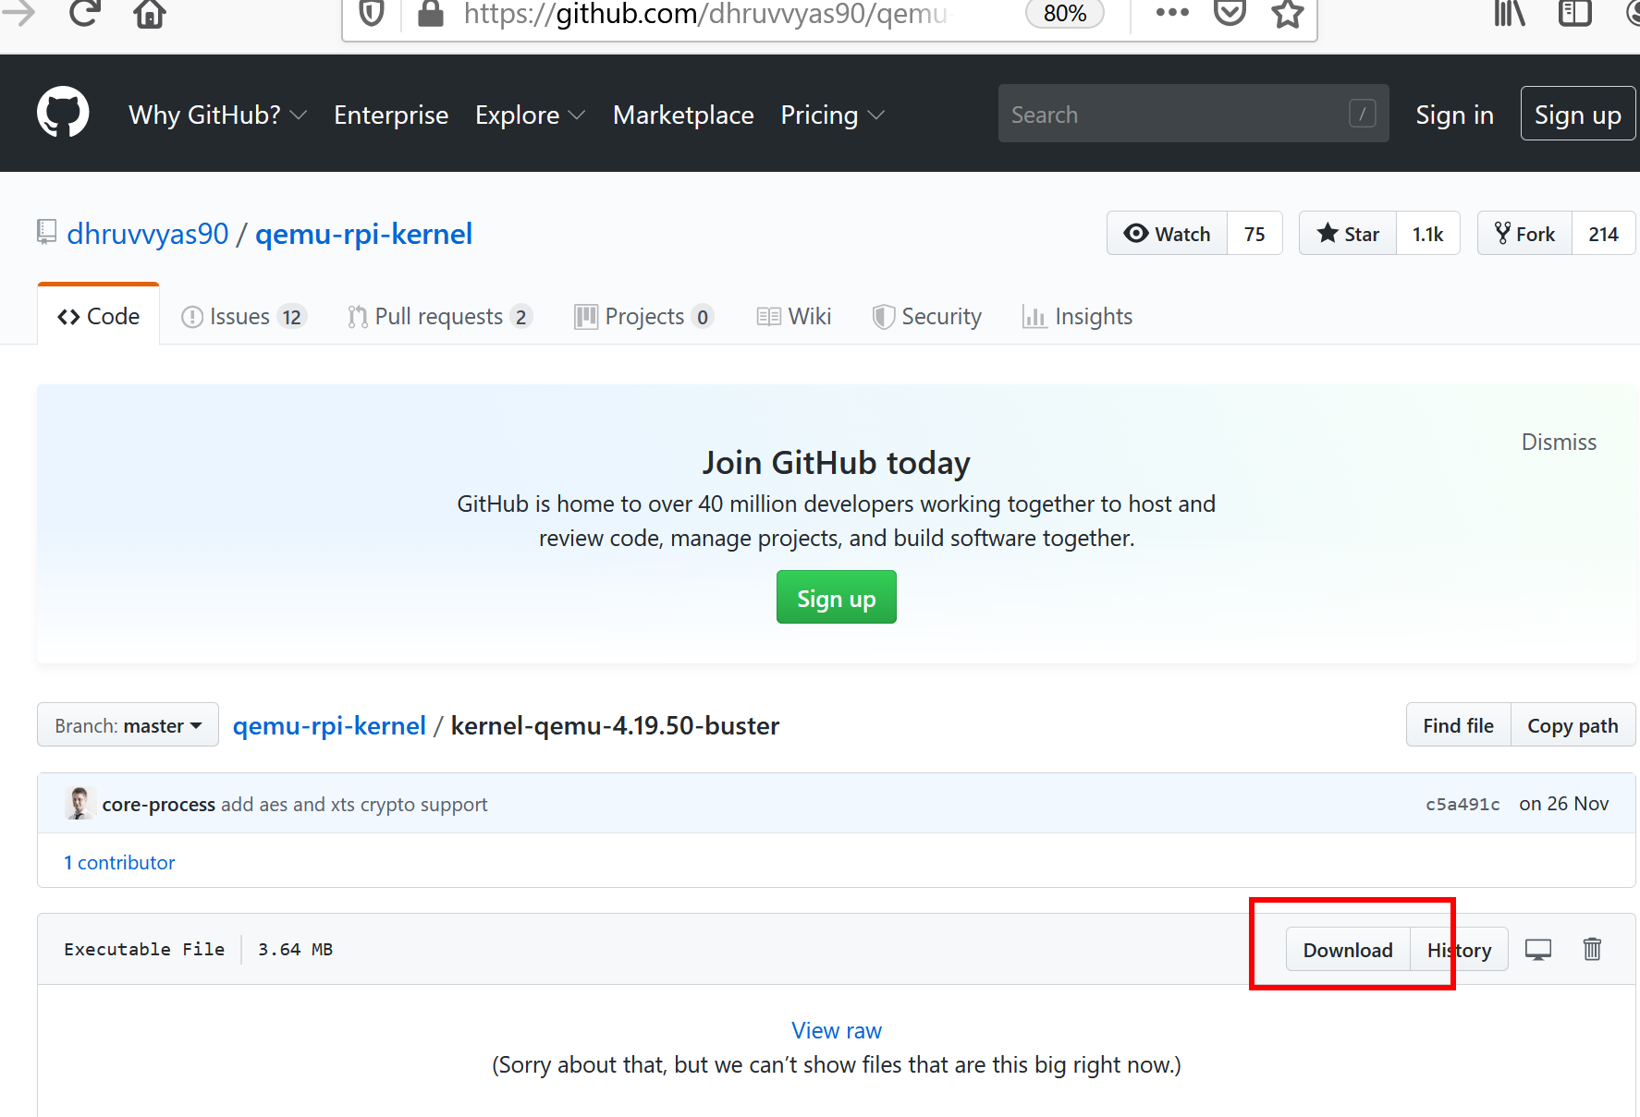
Task: Click the repository book icon
Action: (x=46, y=232)
